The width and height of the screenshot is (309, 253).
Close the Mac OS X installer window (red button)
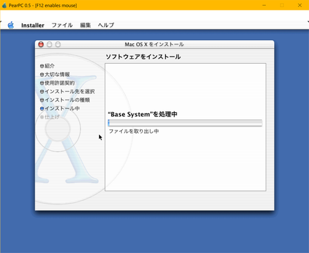[41, 45]
